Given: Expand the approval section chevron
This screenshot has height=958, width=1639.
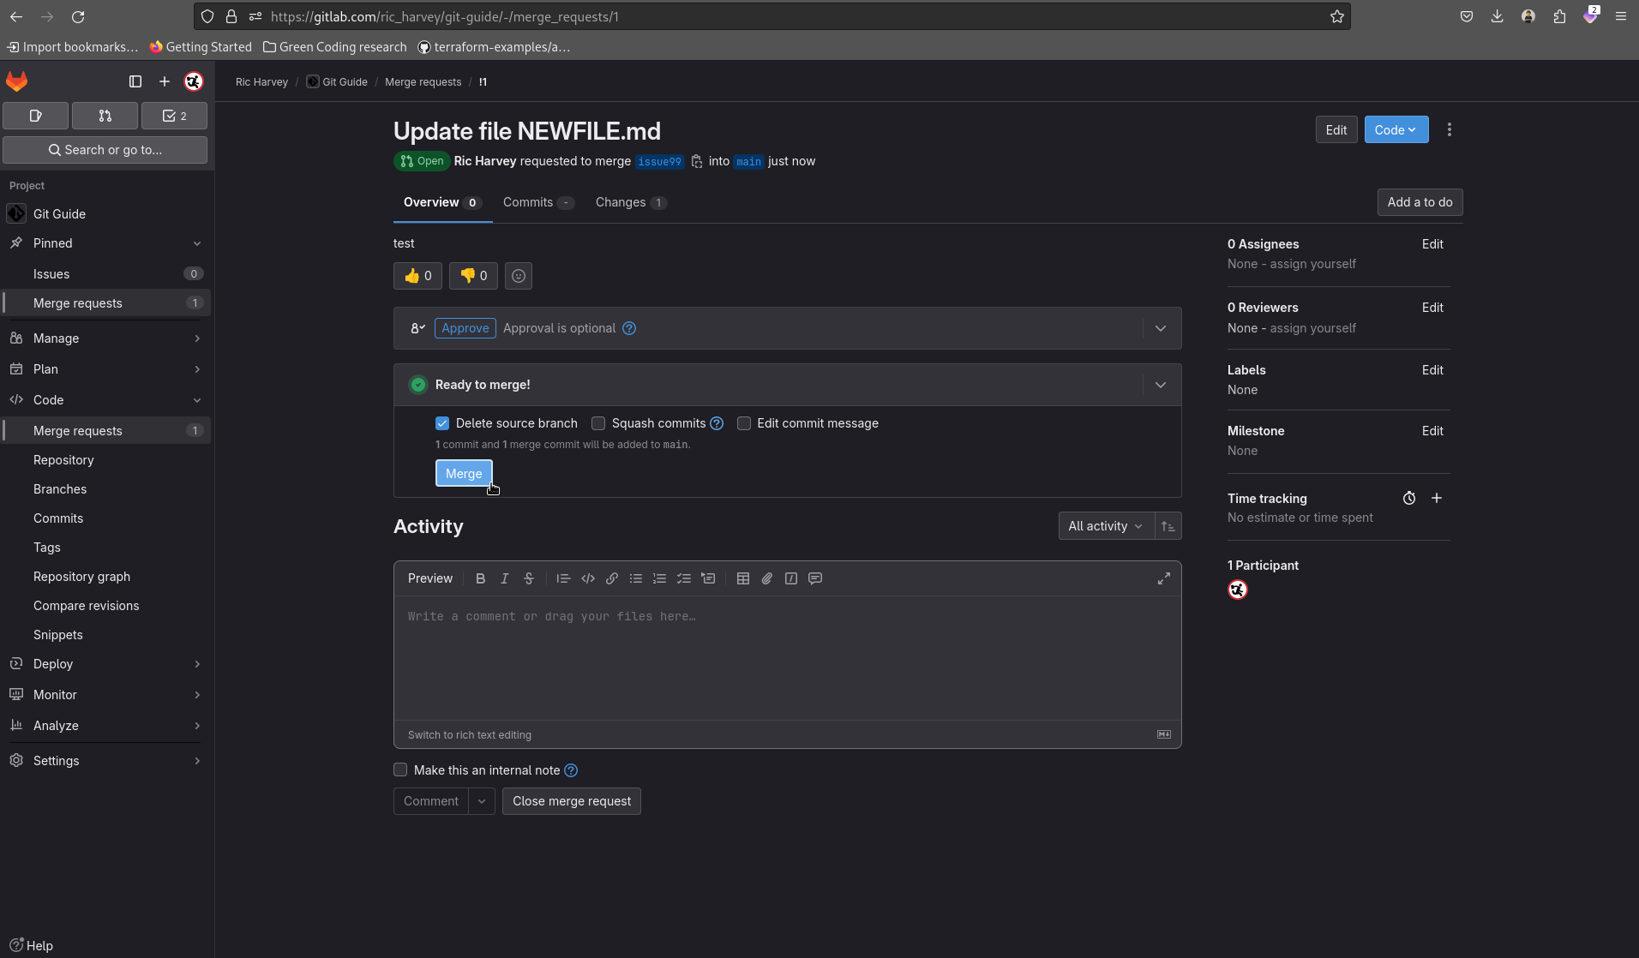Looking at the screenshot, I should point(1161,328).
